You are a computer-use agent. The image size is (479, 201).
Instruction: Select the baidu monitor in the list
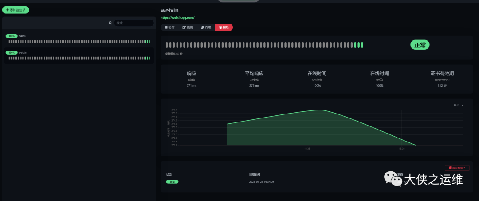coord(79,39)
